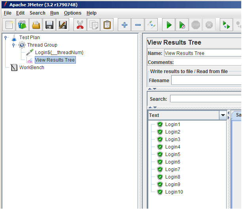
Task: Start the test with green play icon
Action: pyautogui.click(x=169, y=25)
